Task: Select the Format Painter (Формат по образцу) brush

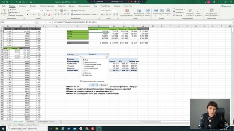Action: pos(9,15)
